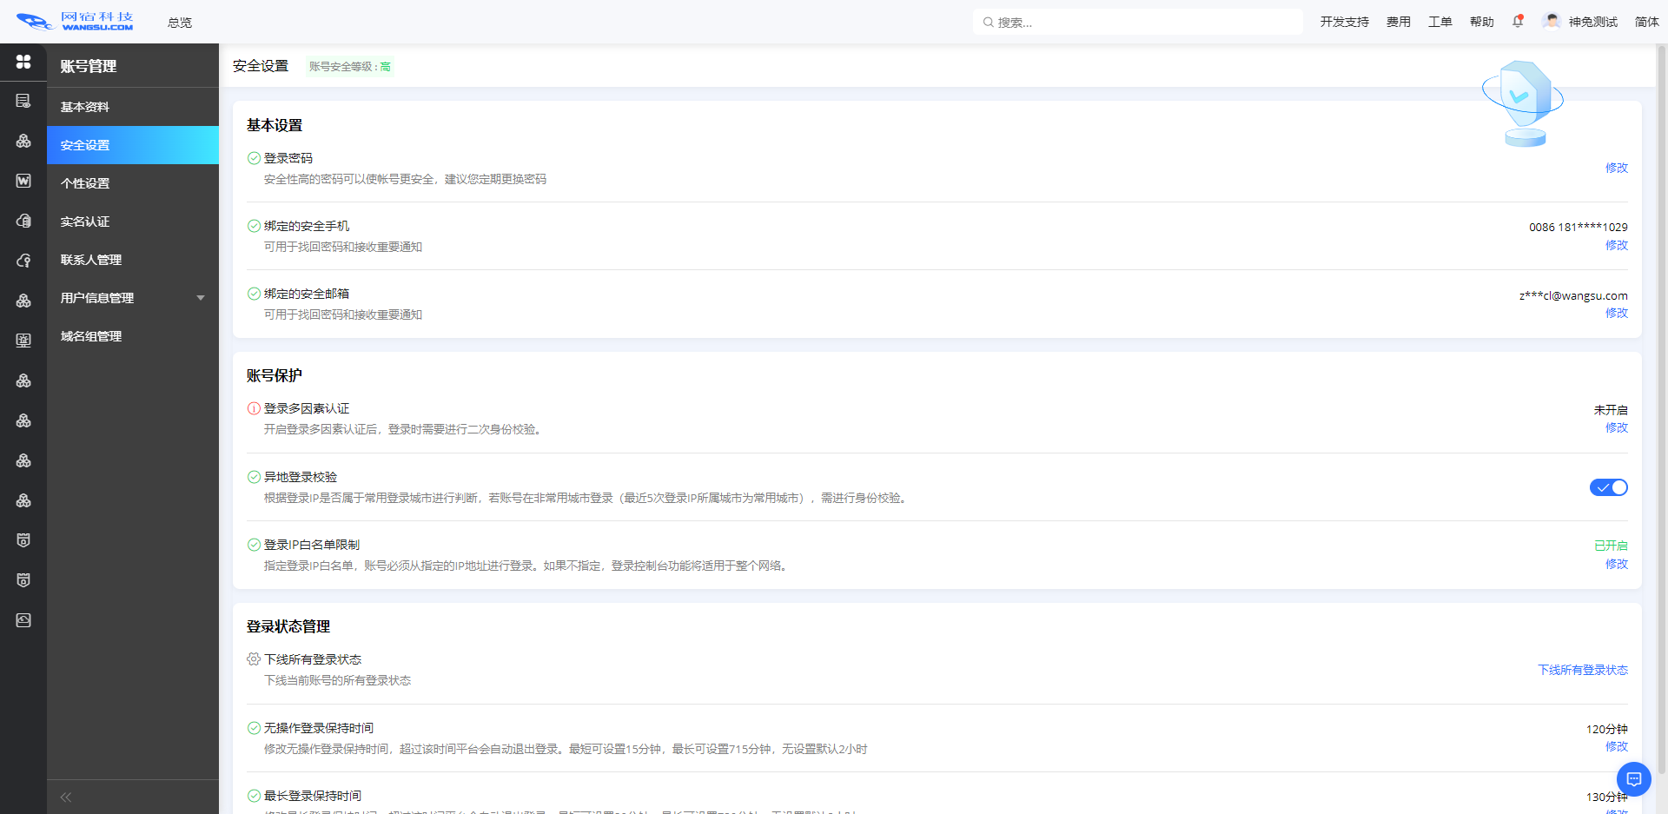Click the 未开启 status text
Image resolution: width=1668 pixels, height=814 pixels.
tap(1611, 409)
